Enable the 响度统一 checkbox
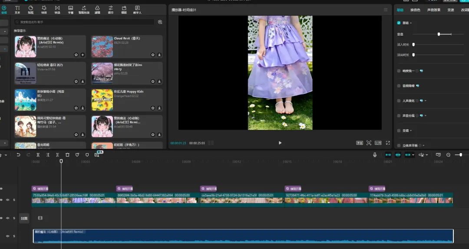469x249 pixels. click(x=399, y=71)
